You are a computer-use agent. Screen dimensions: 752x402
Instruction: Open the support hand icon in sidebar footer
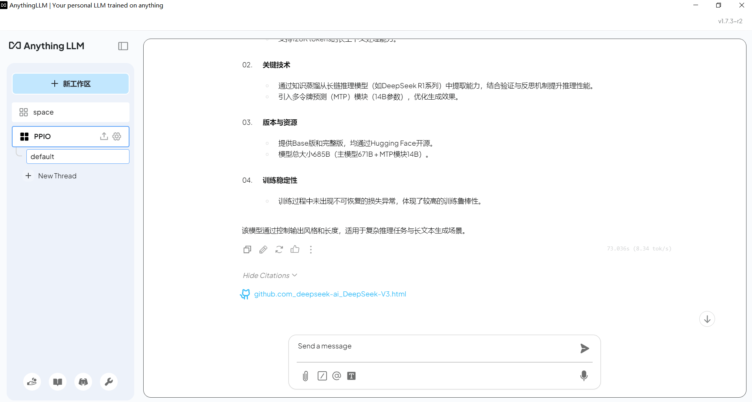pos(32,382)
